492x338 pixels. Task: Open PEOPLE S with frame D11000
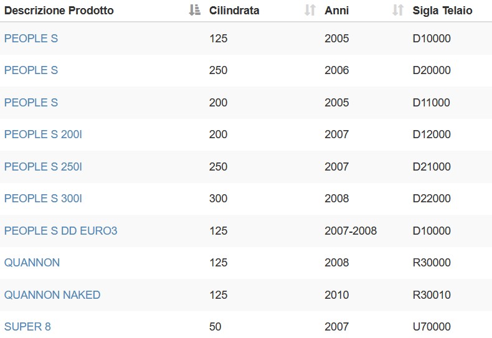[31, 102]
